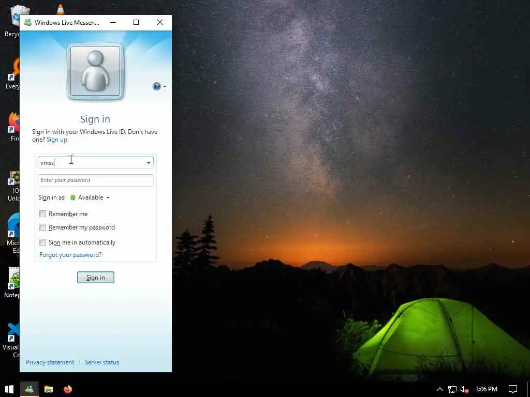Open File Explorer from taskbar
The width and height of the screenshot is (530, 397).
point(49,389)
